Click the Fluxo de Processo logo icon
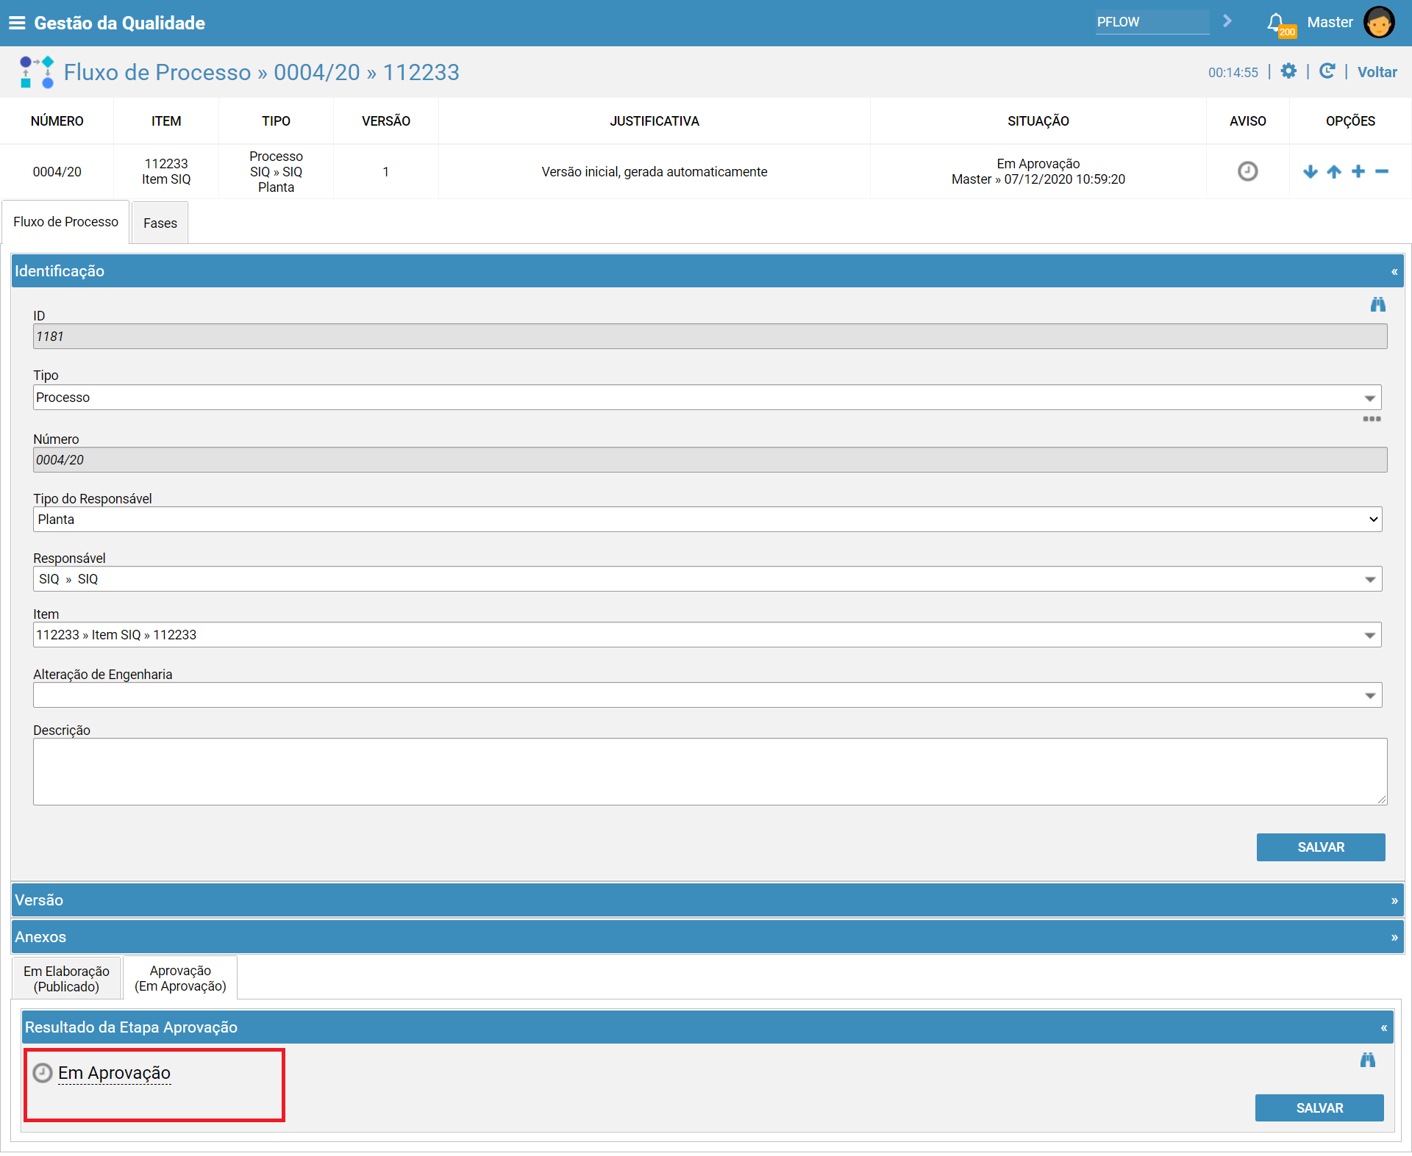 37,72
